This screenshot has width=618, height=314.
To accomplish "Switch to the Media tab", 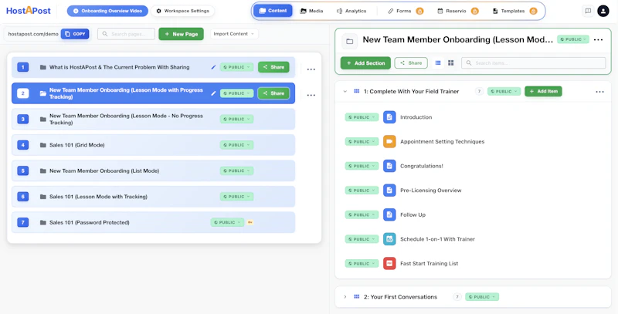I will [x=311, y=11].
